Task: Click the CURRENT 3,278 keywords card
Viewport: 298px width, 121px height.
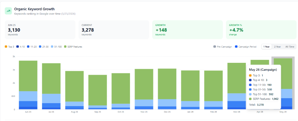Action: pyautogui.click(x=114, y=30)
